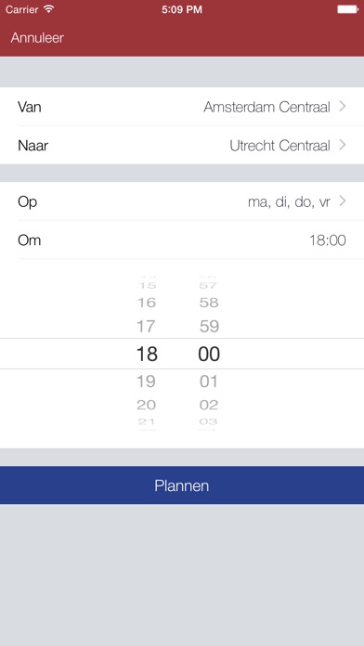Tap the Plannen button

click(182, 484)
